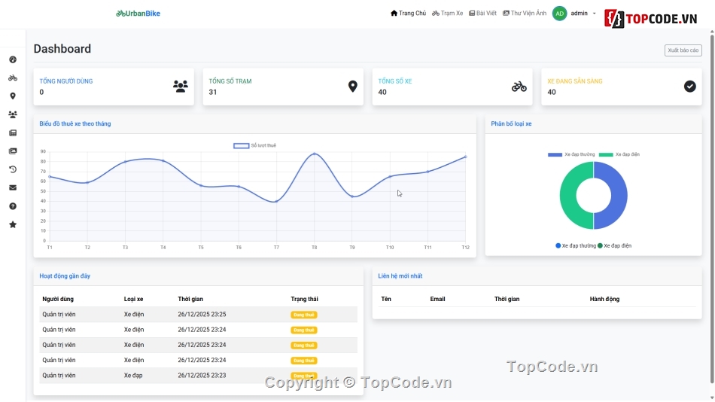Viewport: 715px width, 402px height.
Task: Click the Biểu đồ thuê xe theo tháng heading
Action: [x=75, y=123]
